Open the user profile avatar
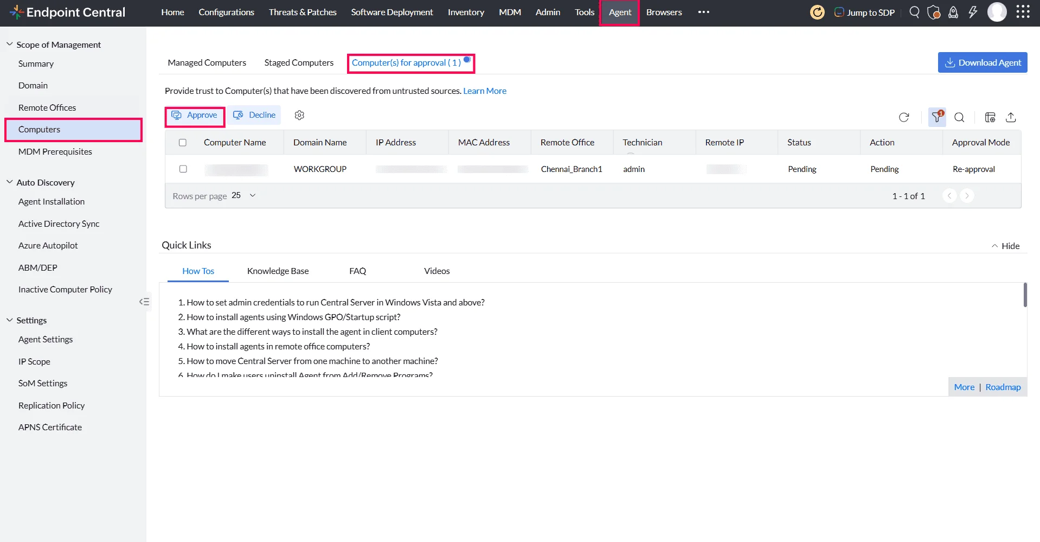 [x=997, y=12]
